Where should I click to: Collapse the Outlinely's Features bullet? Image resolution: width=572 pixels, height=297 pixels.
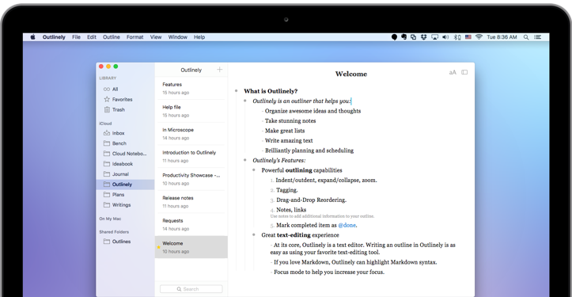point(245,160)
